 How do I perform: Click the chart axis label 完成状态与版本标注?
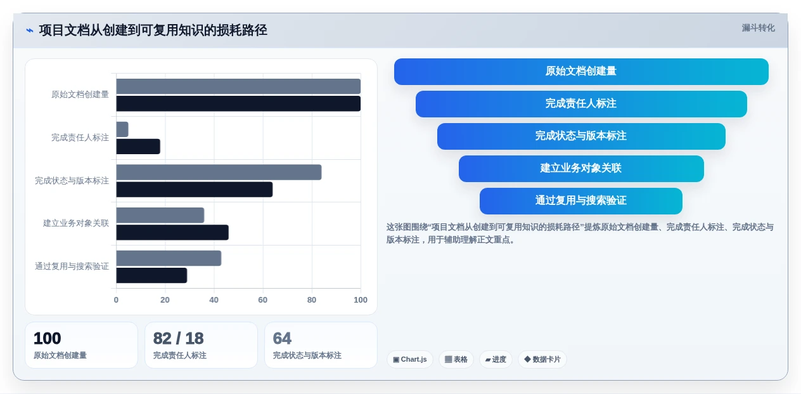(x=72, y=181)
